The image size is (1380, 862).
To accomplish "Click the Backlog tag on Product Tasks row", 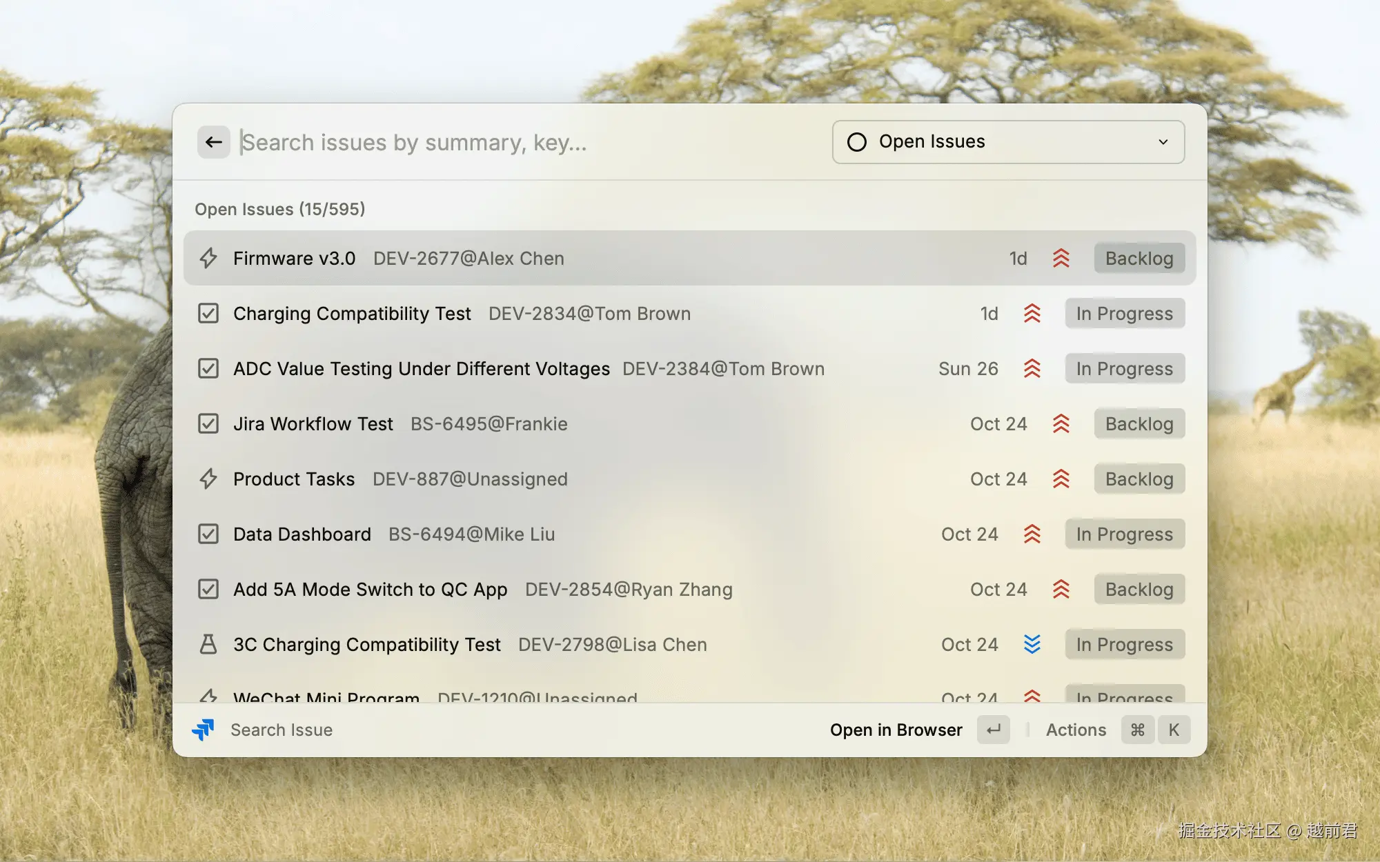I will 1138,479.
